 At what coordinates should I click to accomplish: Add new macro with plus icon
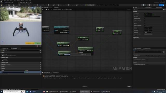[x=40, y=67]
